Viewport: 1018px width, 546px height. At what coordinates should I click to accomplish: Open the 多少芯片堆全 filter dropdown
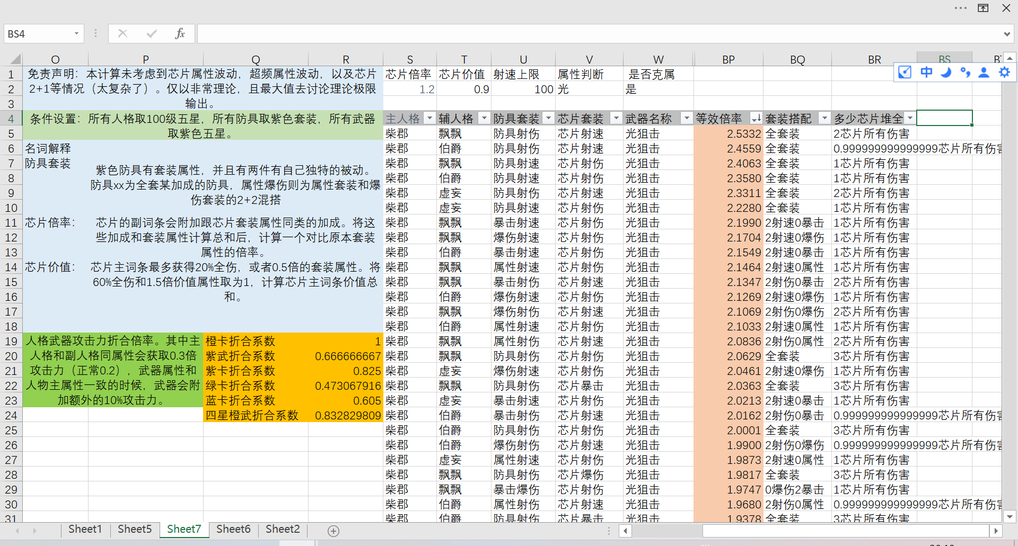pos(910,118)
